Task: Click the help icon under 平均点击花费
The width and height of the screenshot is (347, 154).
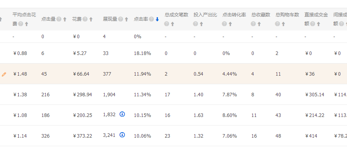Action: pos(21,24)
